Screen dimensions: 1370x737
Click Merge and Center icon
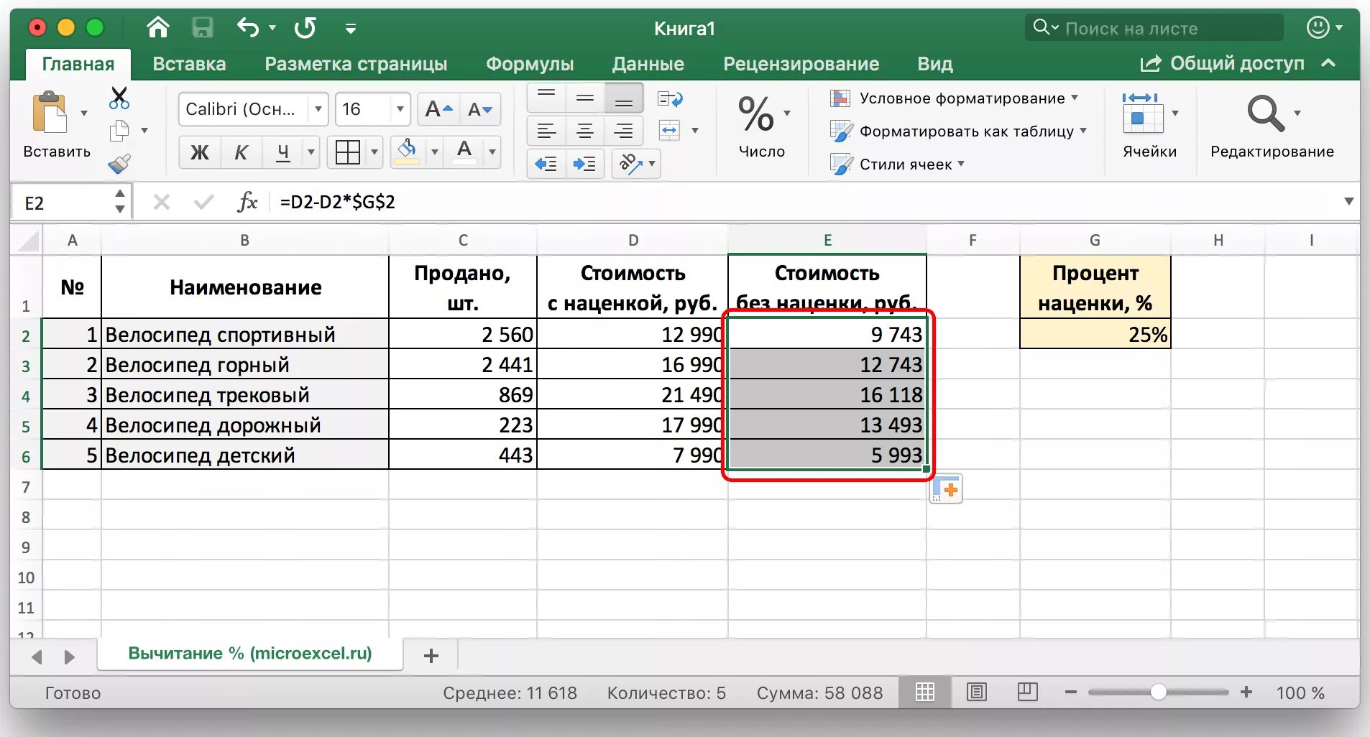click(x=669, y=131)
